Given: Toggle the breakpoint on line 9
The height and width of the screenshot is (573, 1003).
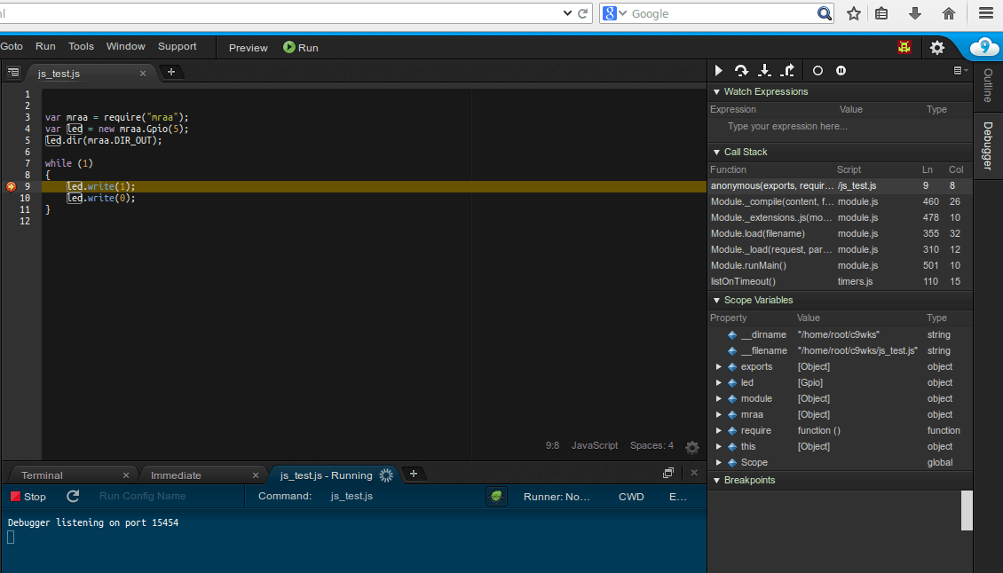Looking at the screenshot, I should tap(9, 186).
